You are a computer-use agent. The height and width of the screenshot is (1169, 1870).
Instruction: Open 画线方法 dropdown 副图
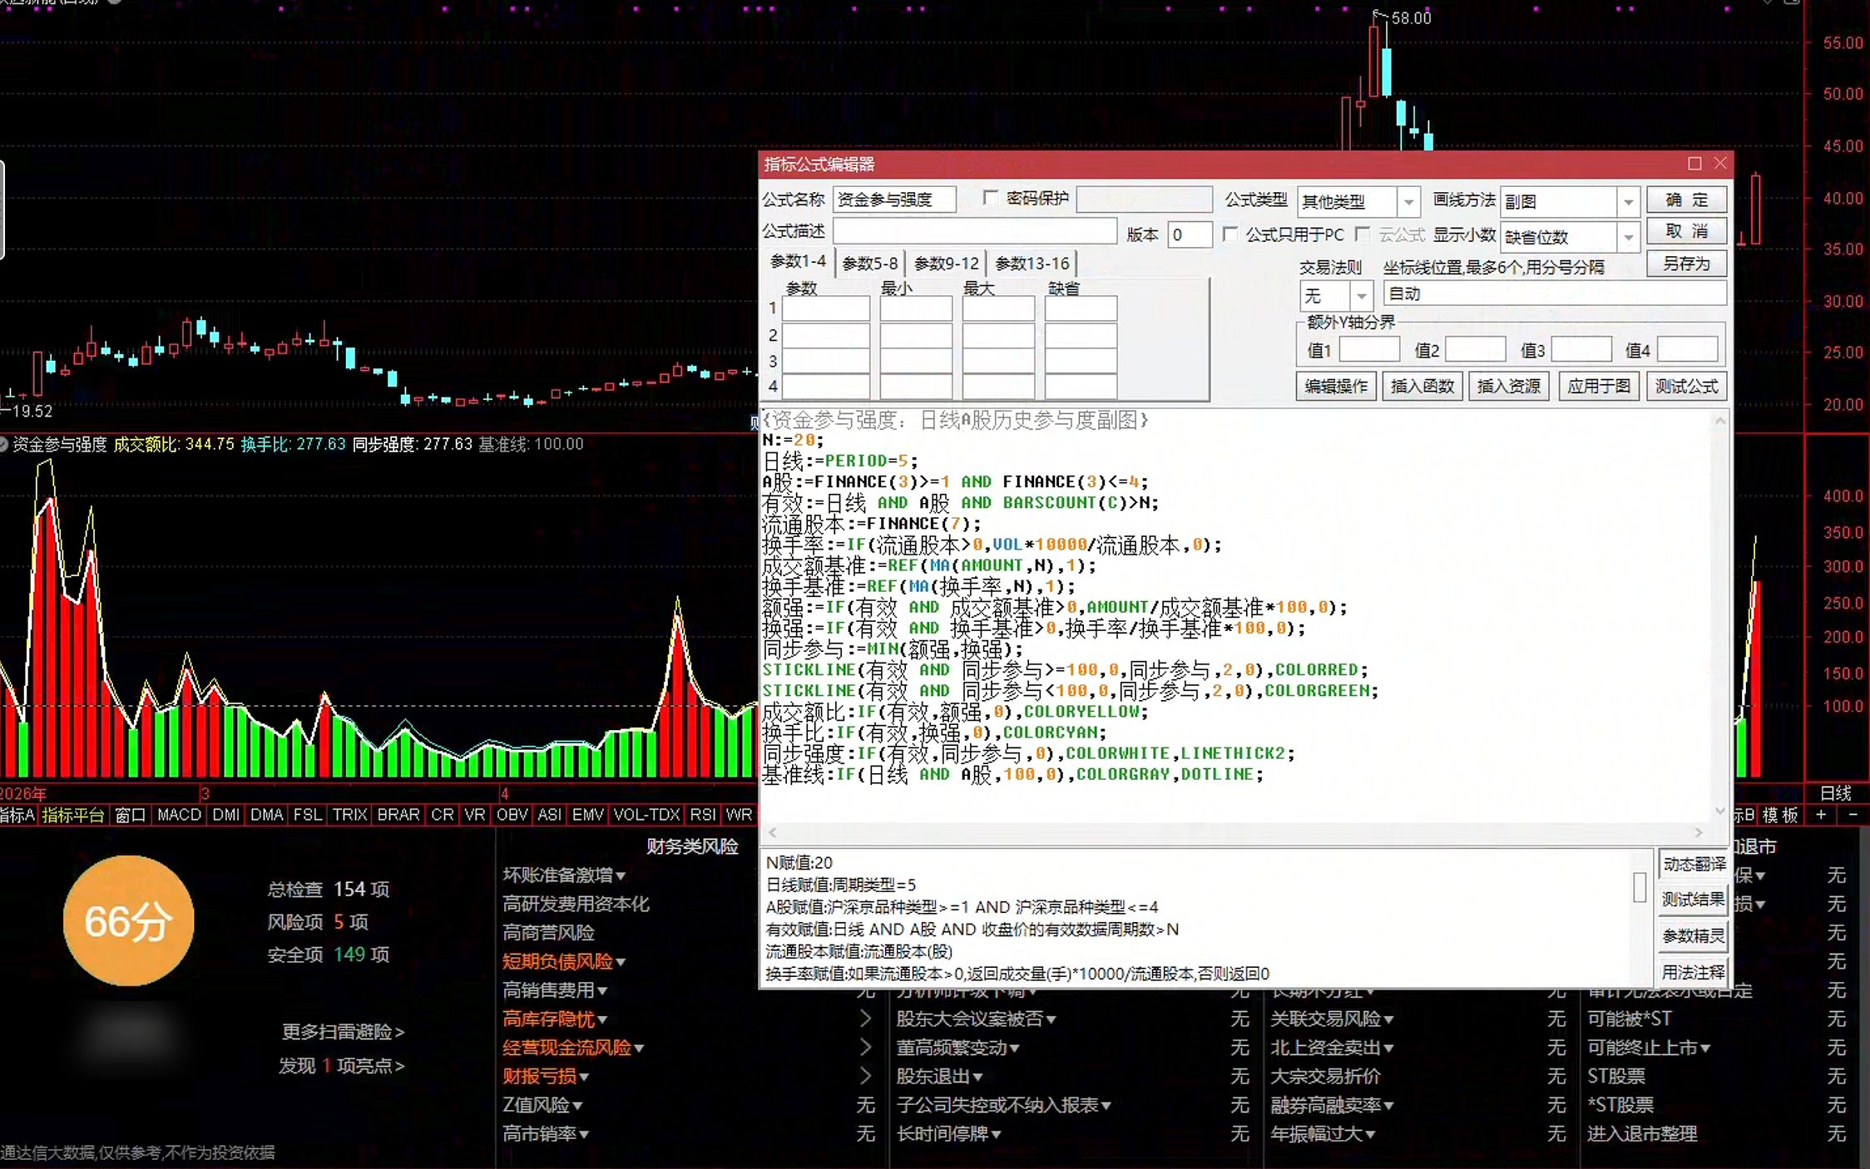click(1570, 201)
